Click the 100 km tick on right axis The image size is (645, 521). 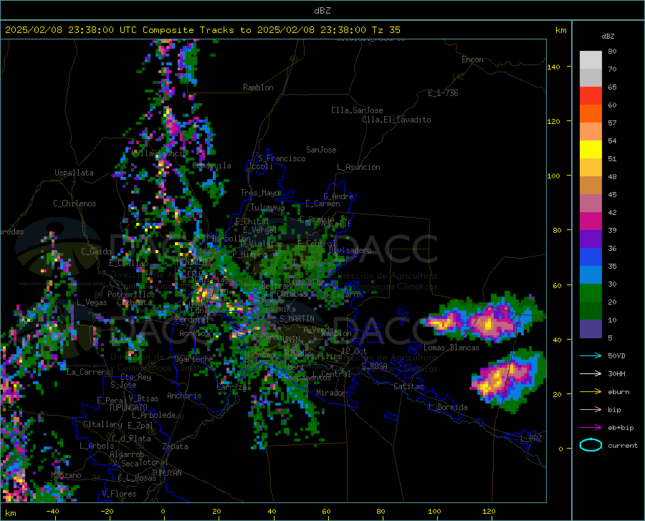pyautogui.click(x=553, y=176)
